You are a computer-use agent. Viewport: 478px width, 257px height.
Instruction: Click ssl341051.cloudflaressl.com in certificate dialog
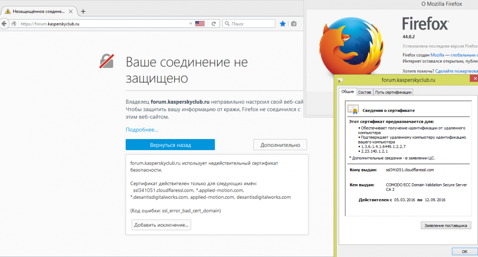pyautogui.click(x=410, y=170)
